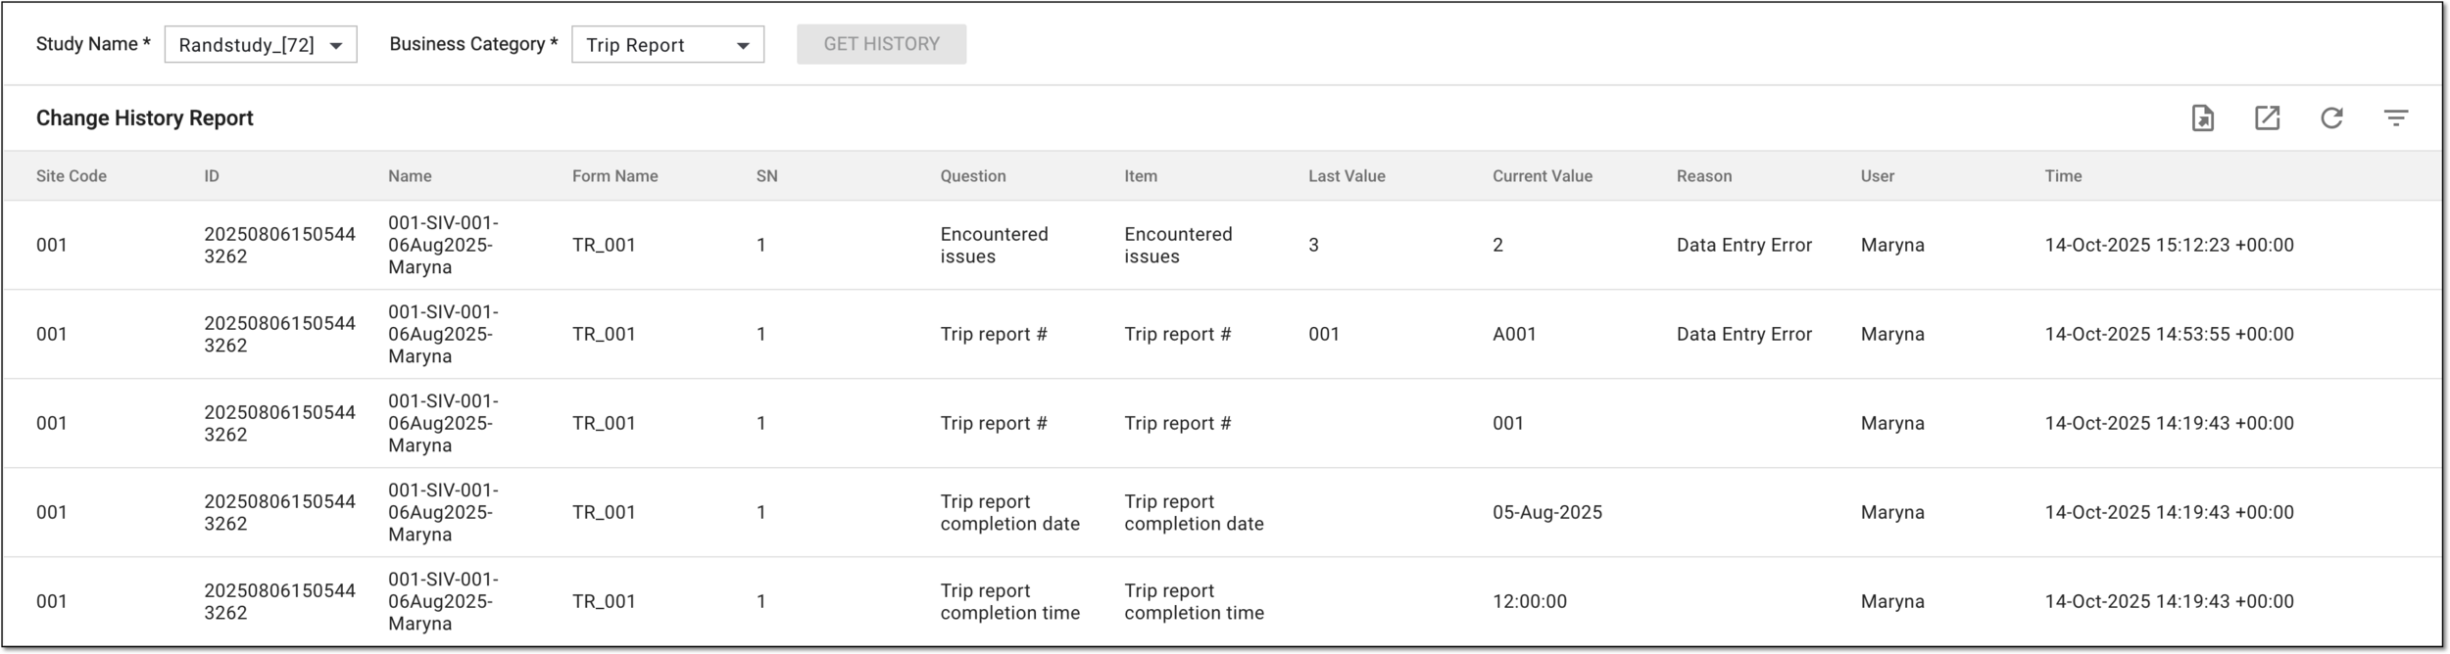Click last value 001 in A001 row
Image resolution: width=2450 pixels, height=654 pixels.
1324,334
